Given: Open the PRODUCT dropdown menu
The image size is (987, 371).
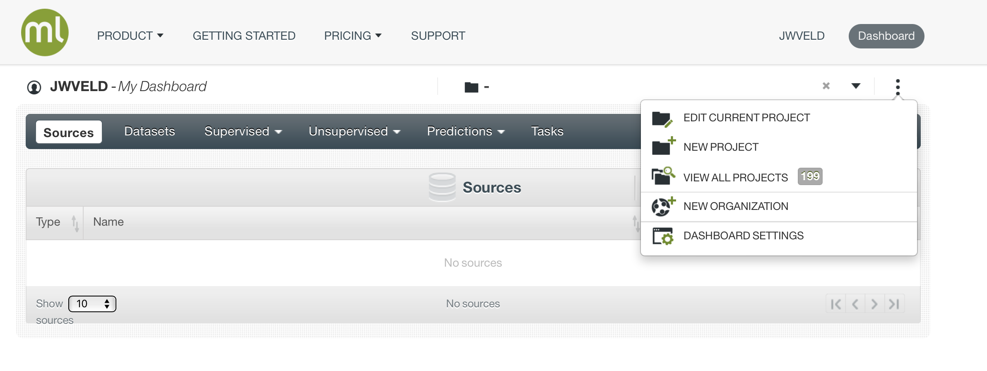Looking at the screenshot, I should (130, 36).
